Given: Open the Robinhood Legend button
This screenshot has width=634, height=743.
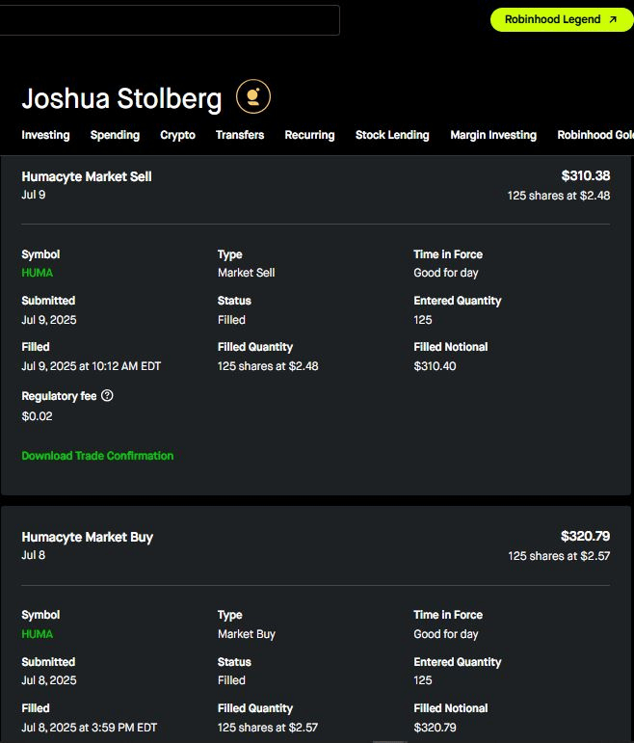Looking at the screenshot, I should tap(561, 19).
